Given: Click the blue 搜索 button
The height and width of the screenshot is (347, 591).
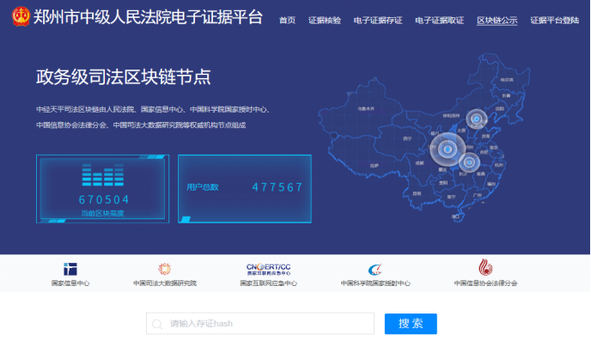Looking at the screenshot, I should point(411,324).
